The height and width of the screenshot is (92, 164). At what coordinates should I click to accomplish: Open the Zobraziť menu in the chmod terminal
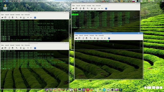click(x=86, y=36)
